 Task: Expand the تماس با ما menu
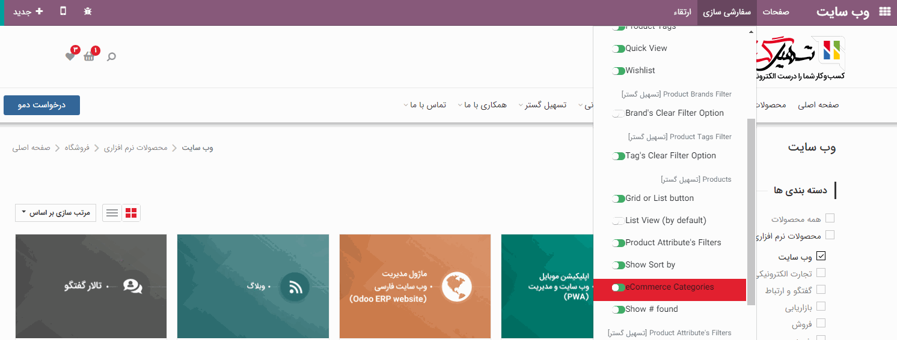pyautogui.click(x=428, y=105)
